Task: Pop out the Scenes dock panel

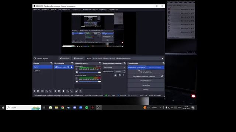Action: click(x=52, y=63)
